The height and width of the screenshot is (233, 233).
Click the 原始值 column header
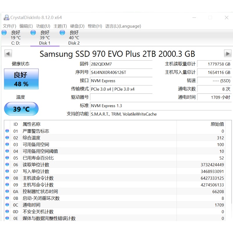click(201, 124)
